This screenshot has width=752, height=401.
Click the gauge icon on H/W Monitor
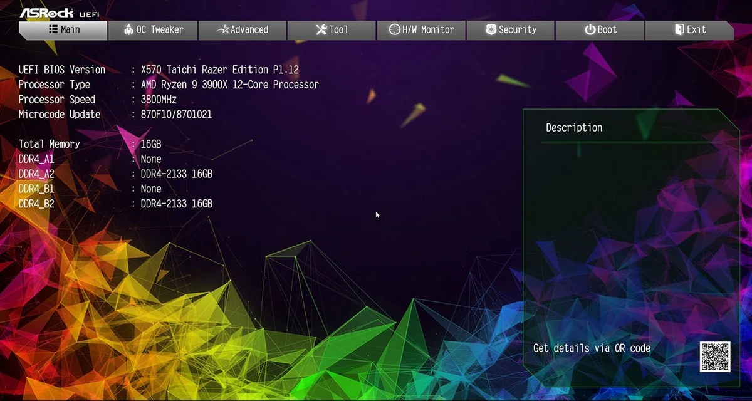[394, 29]
